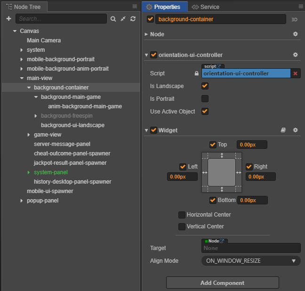Collapse the Canvas node
This screenshot has height=291, width=305.
(x=15, y=31)
